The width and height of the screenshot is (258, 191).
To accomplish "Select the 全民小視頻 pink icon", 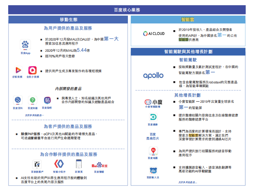I will (32, 70).
